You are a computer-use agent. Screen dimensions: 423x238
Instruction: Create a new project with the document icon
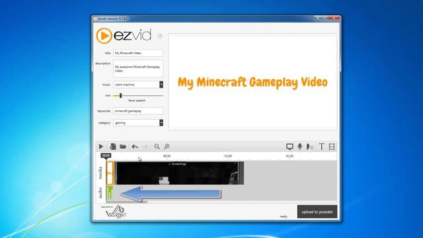click(x=113, y=147)
